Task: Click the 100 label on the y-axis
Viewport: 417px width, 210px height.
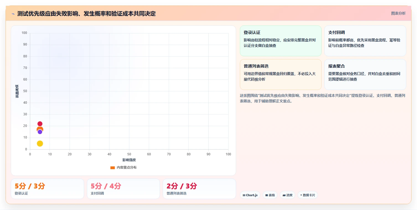Action: tap(24, 33)
